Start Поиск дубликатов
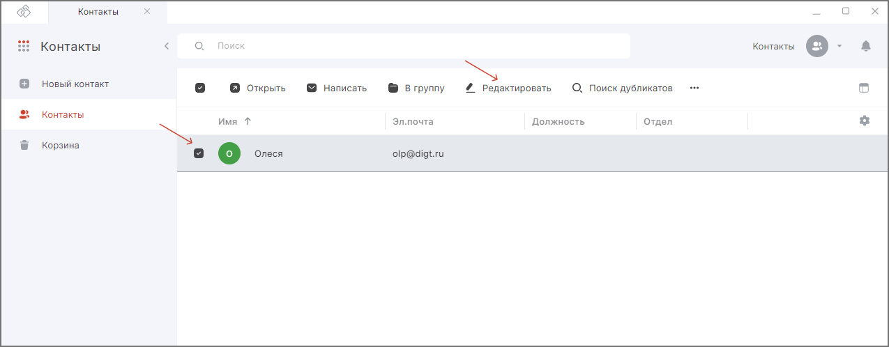This screenshot has width=889, height=347. coord(623,88)
